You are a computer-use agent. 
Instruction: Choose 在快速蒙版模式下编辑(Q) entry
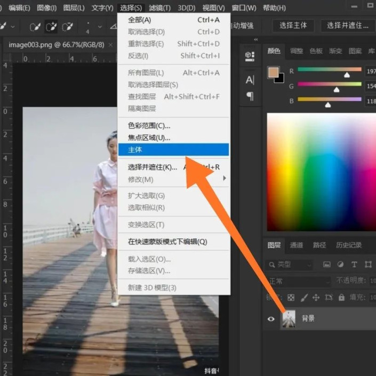point(174,242)
